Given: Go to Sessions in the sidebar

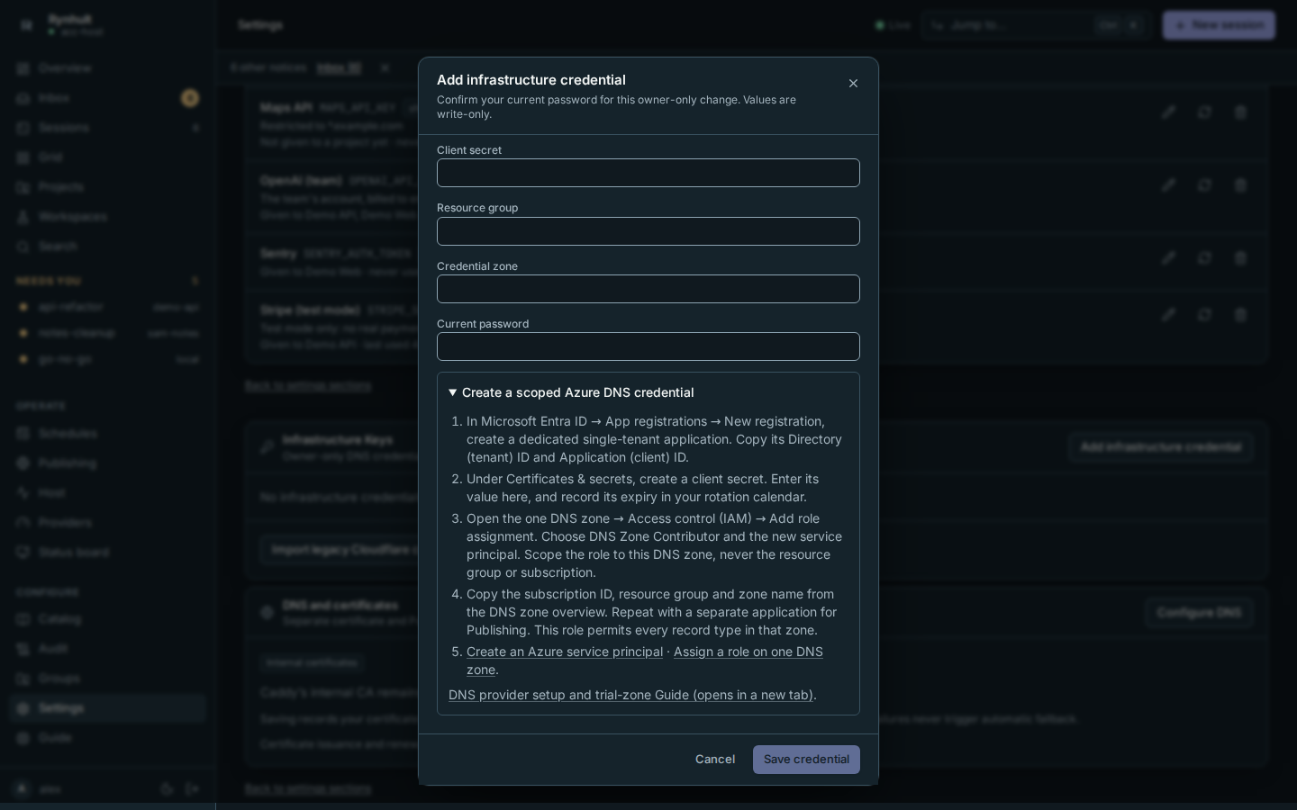Looking at the screenshot, I should click(108, 128).
